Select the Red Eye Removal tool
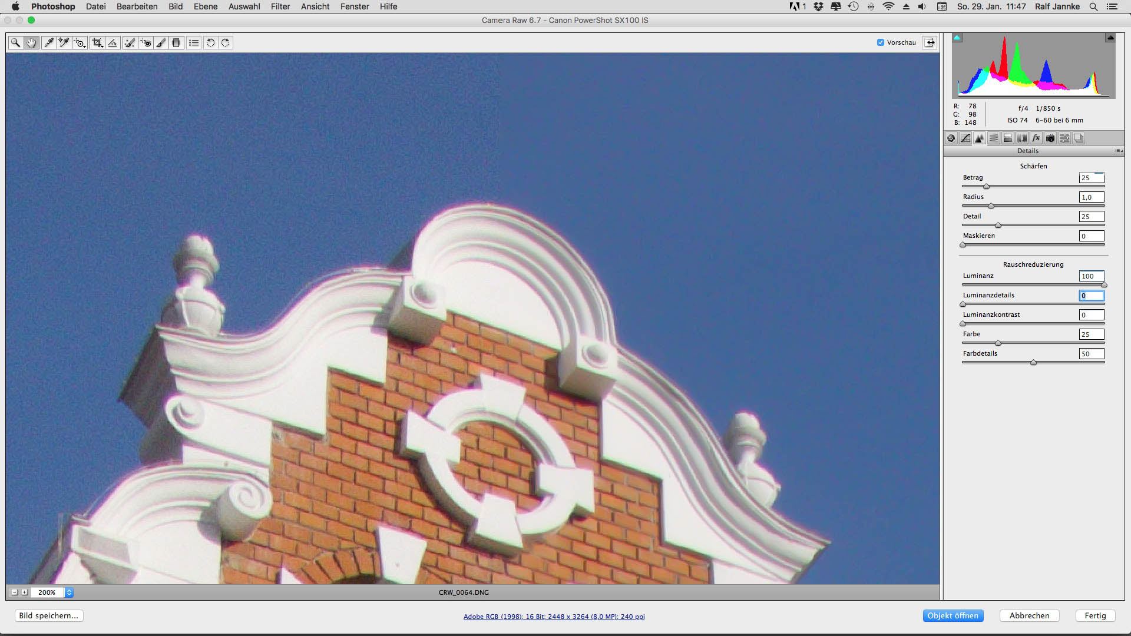The width and height of the screenshot is (1131, 636). click(x=145, y=42)
